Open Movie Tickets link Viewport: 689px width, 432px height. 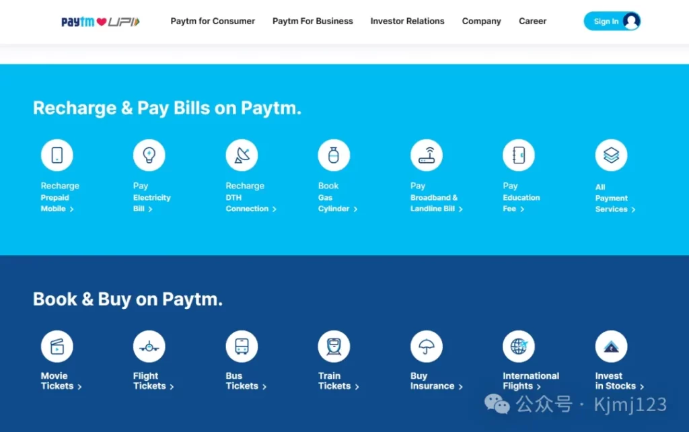pos(61,381)
